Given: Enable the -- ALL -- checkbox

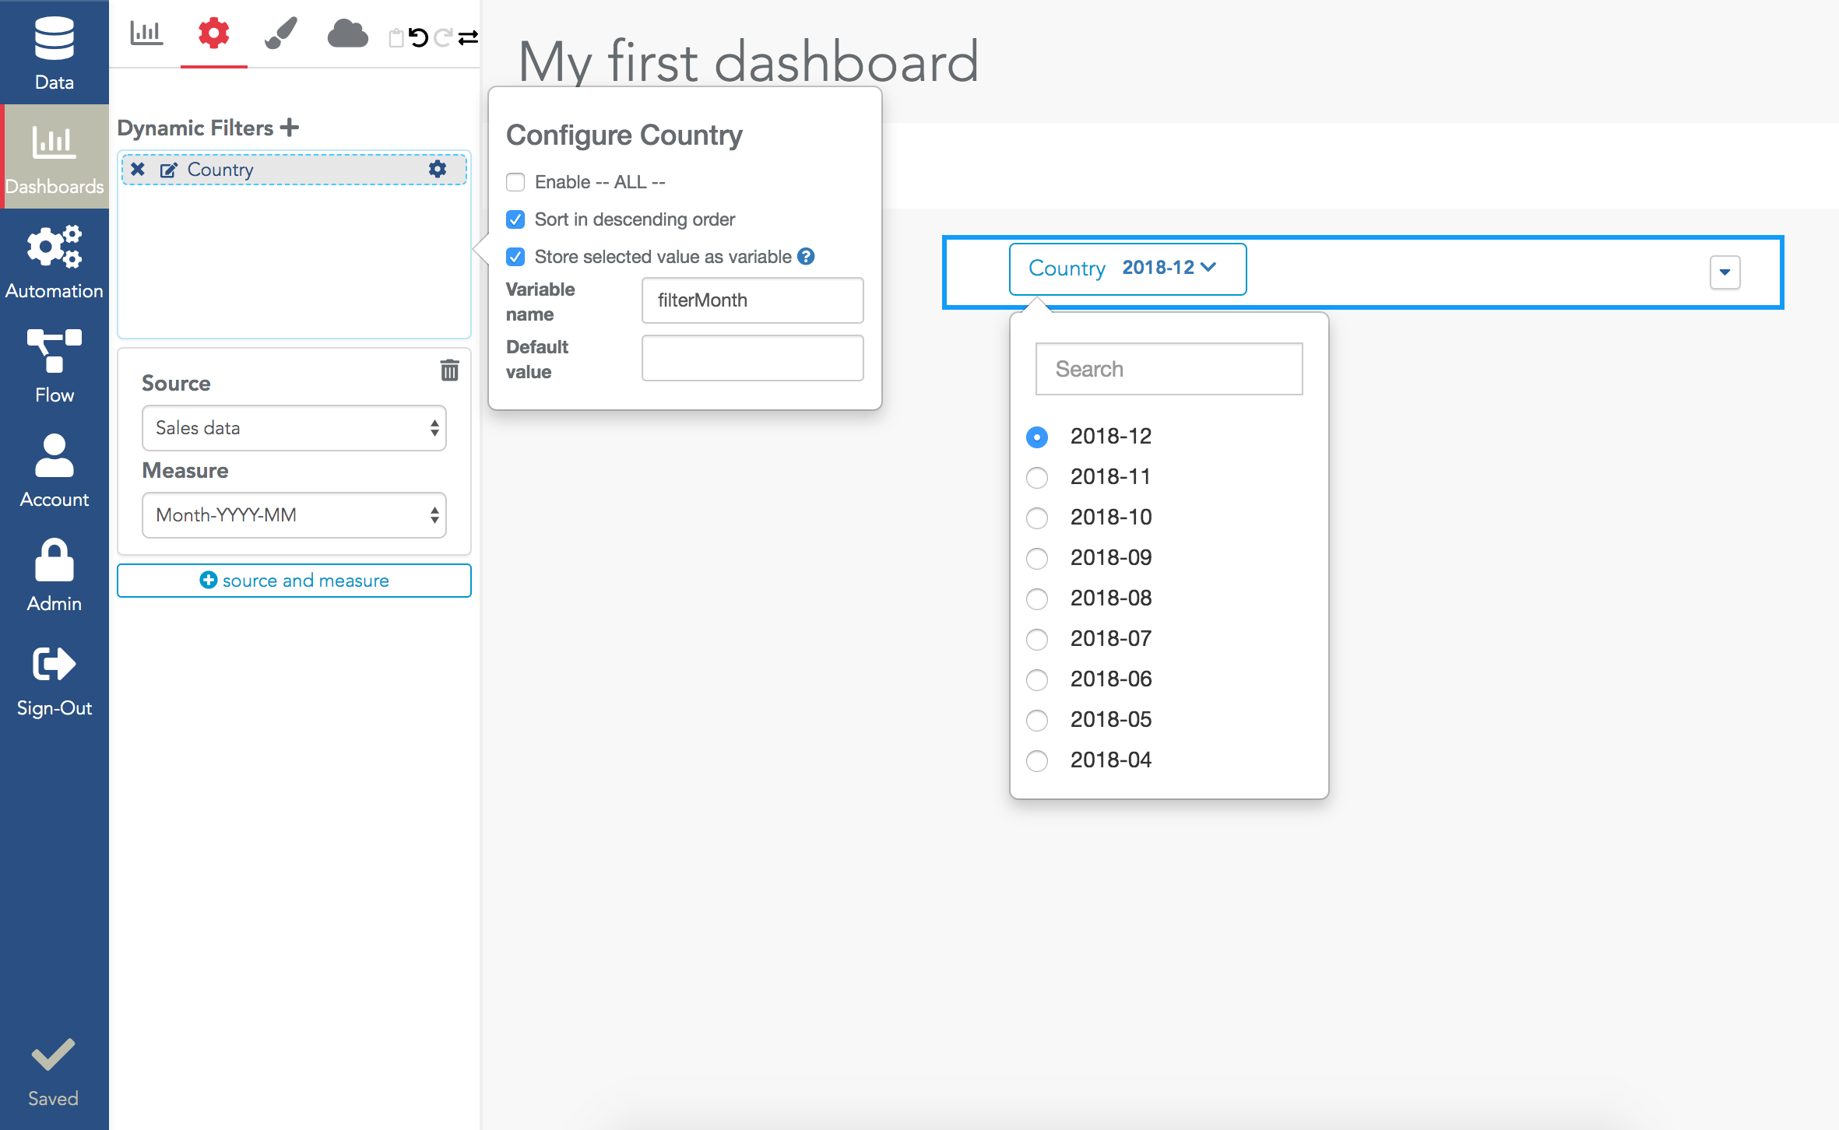Looking at the screenshot, I should 515,182.
